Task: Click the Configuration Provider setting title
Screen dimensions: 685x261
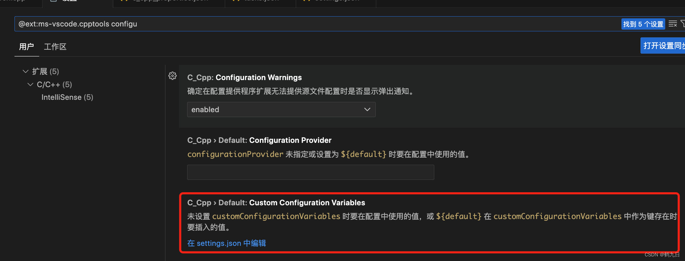Action: pyautogui.click(x=259, y=140)
